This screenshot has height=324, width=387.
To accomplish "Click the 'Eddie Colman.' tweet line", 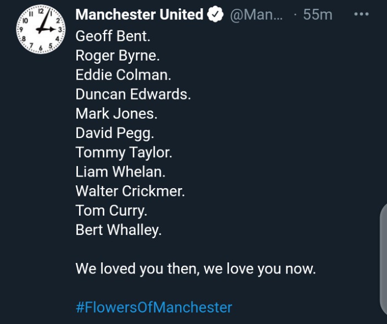I will [x=123, y=75].
